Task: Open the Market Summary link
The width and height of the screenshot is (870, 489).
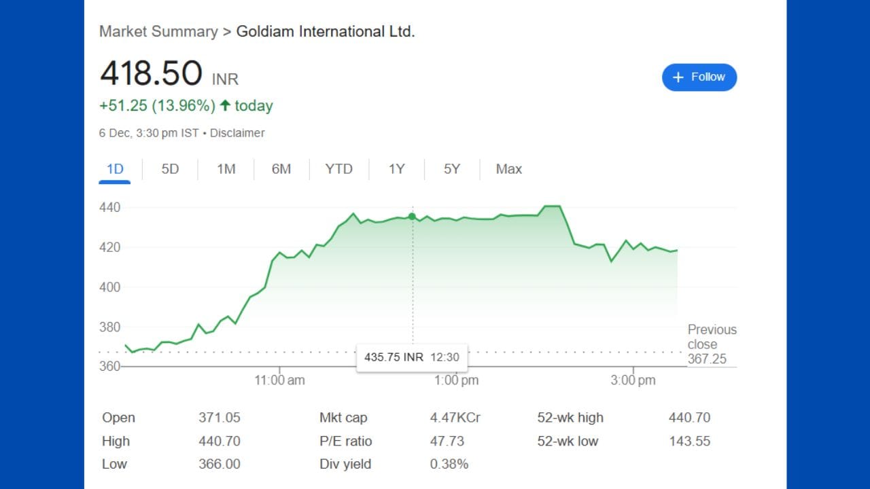Action: [x=158, y=31]
